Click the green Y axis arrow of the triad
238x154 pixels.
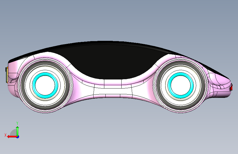pos(18,131)
